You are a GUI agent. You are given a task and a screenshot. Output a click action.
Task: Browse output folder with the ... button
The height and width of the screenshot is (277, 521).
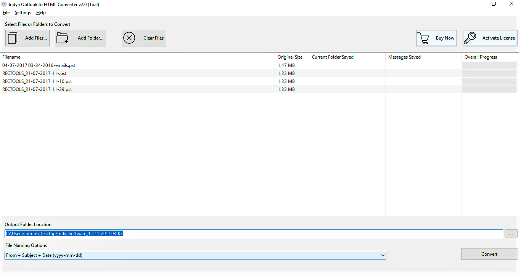point(511,234)
